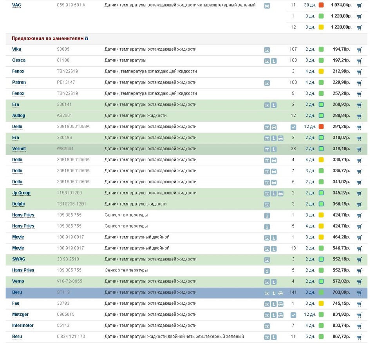
Task: Add Fenox 212,99р. offer to cart
Action: (359, 72)
